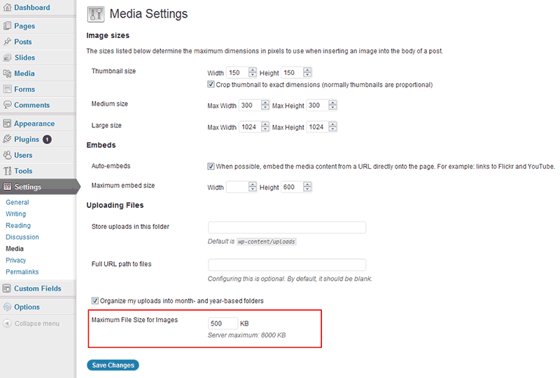Uncheck Organize uploads into month-based folders
560x378 pixels.
click(x=95, y=301)
